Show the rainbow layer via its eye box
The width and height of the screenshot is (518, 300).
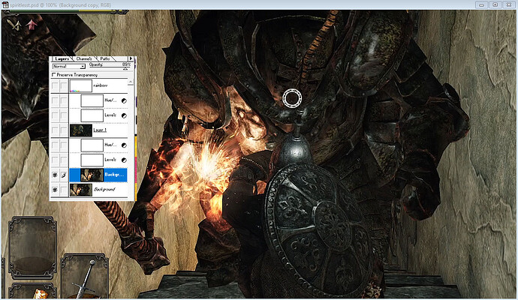coord(55,85)
